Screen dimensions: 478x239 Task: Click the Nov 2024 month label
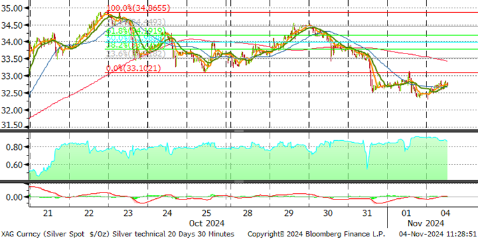coord(426,223)
